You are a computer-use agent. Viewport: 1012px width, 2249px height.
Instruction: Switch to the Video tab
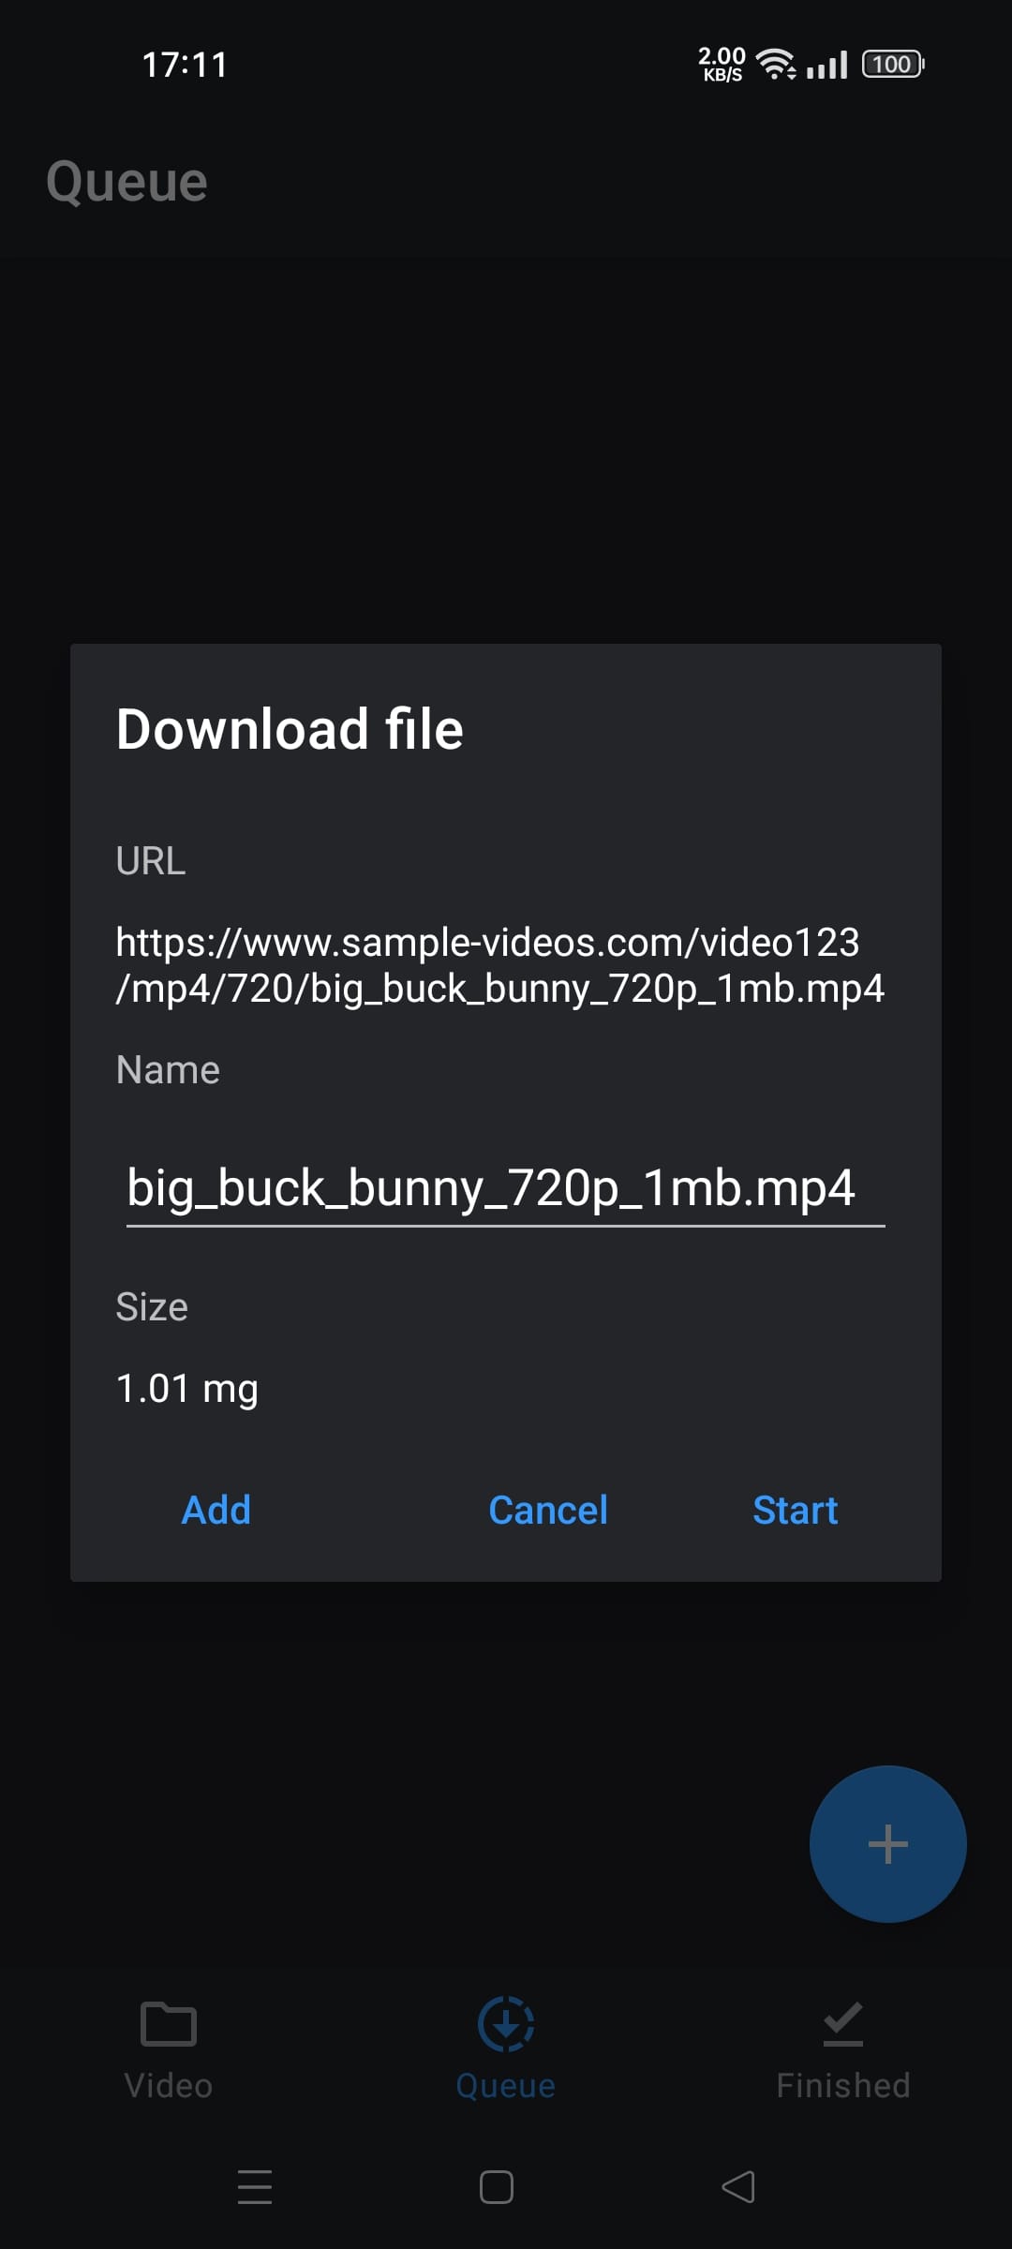[167, 2057]
